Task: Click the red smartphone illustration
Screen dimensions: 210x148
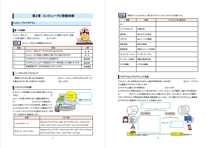Action: [x=190, y=128]
